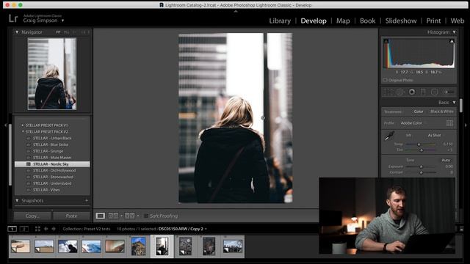Viewport: 470px width, 264px height.
Task: Adjust the Tint slider handle
Action: pos(421,150)
